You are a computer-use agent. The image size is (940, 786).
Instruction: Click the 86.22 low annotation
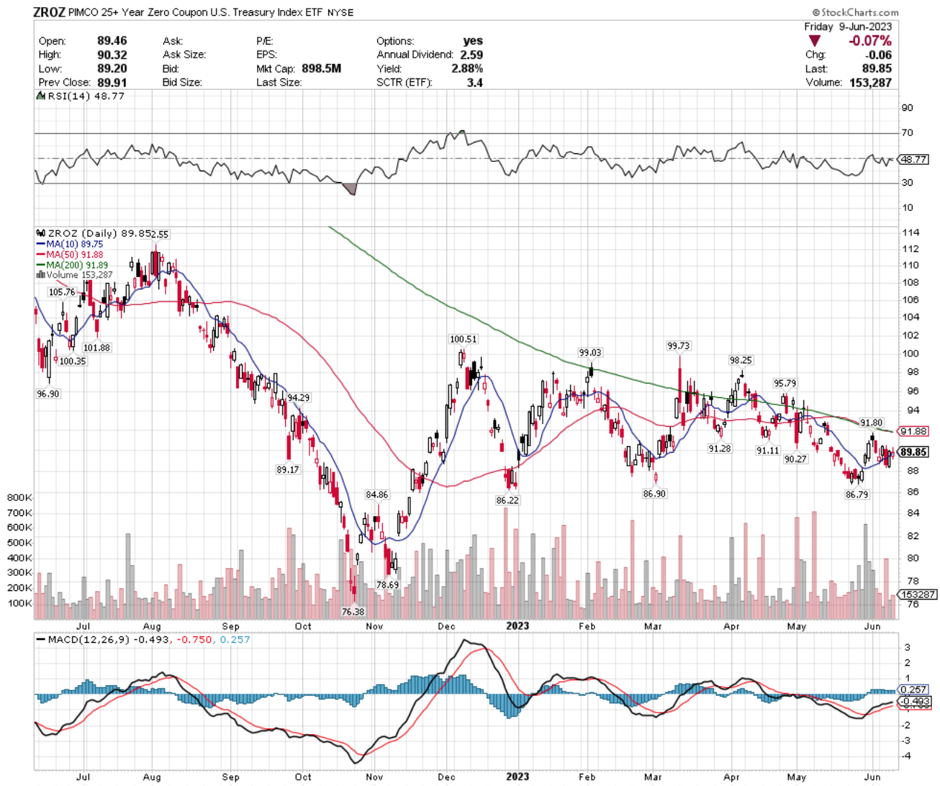tap(507, 500)
